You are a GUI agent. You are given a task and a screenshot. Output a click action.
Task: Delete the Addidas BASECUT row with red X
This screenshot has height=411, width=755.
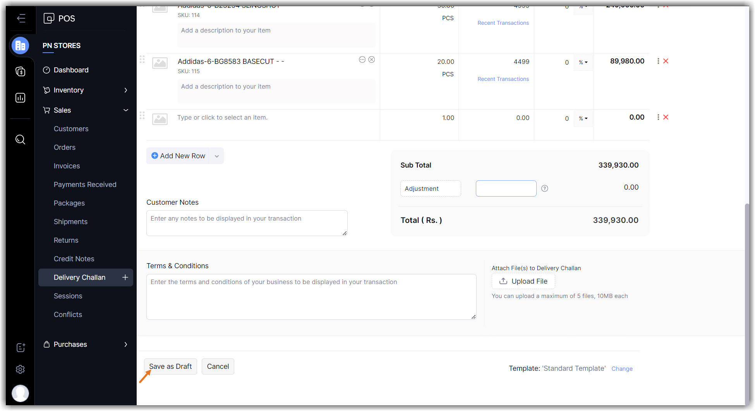(x=666, y=61)
